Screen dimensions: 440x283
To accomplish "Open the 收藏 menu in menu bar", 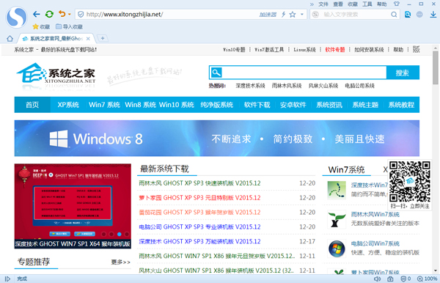I will (x=353, y=4).
